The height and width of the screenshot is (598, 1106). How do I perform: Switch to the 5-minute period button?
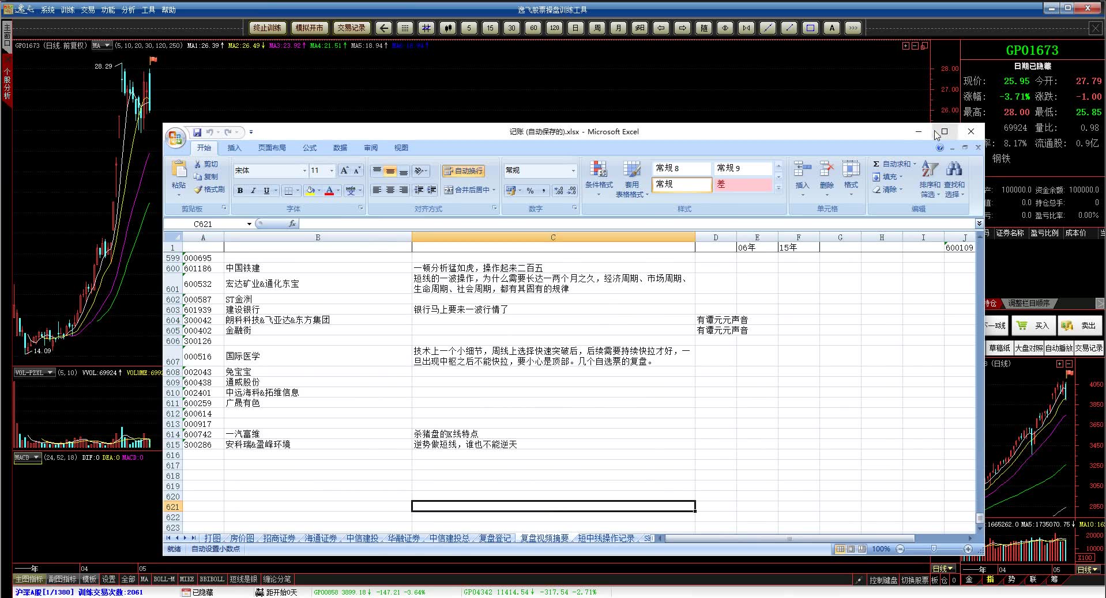(x=469, y=28)
